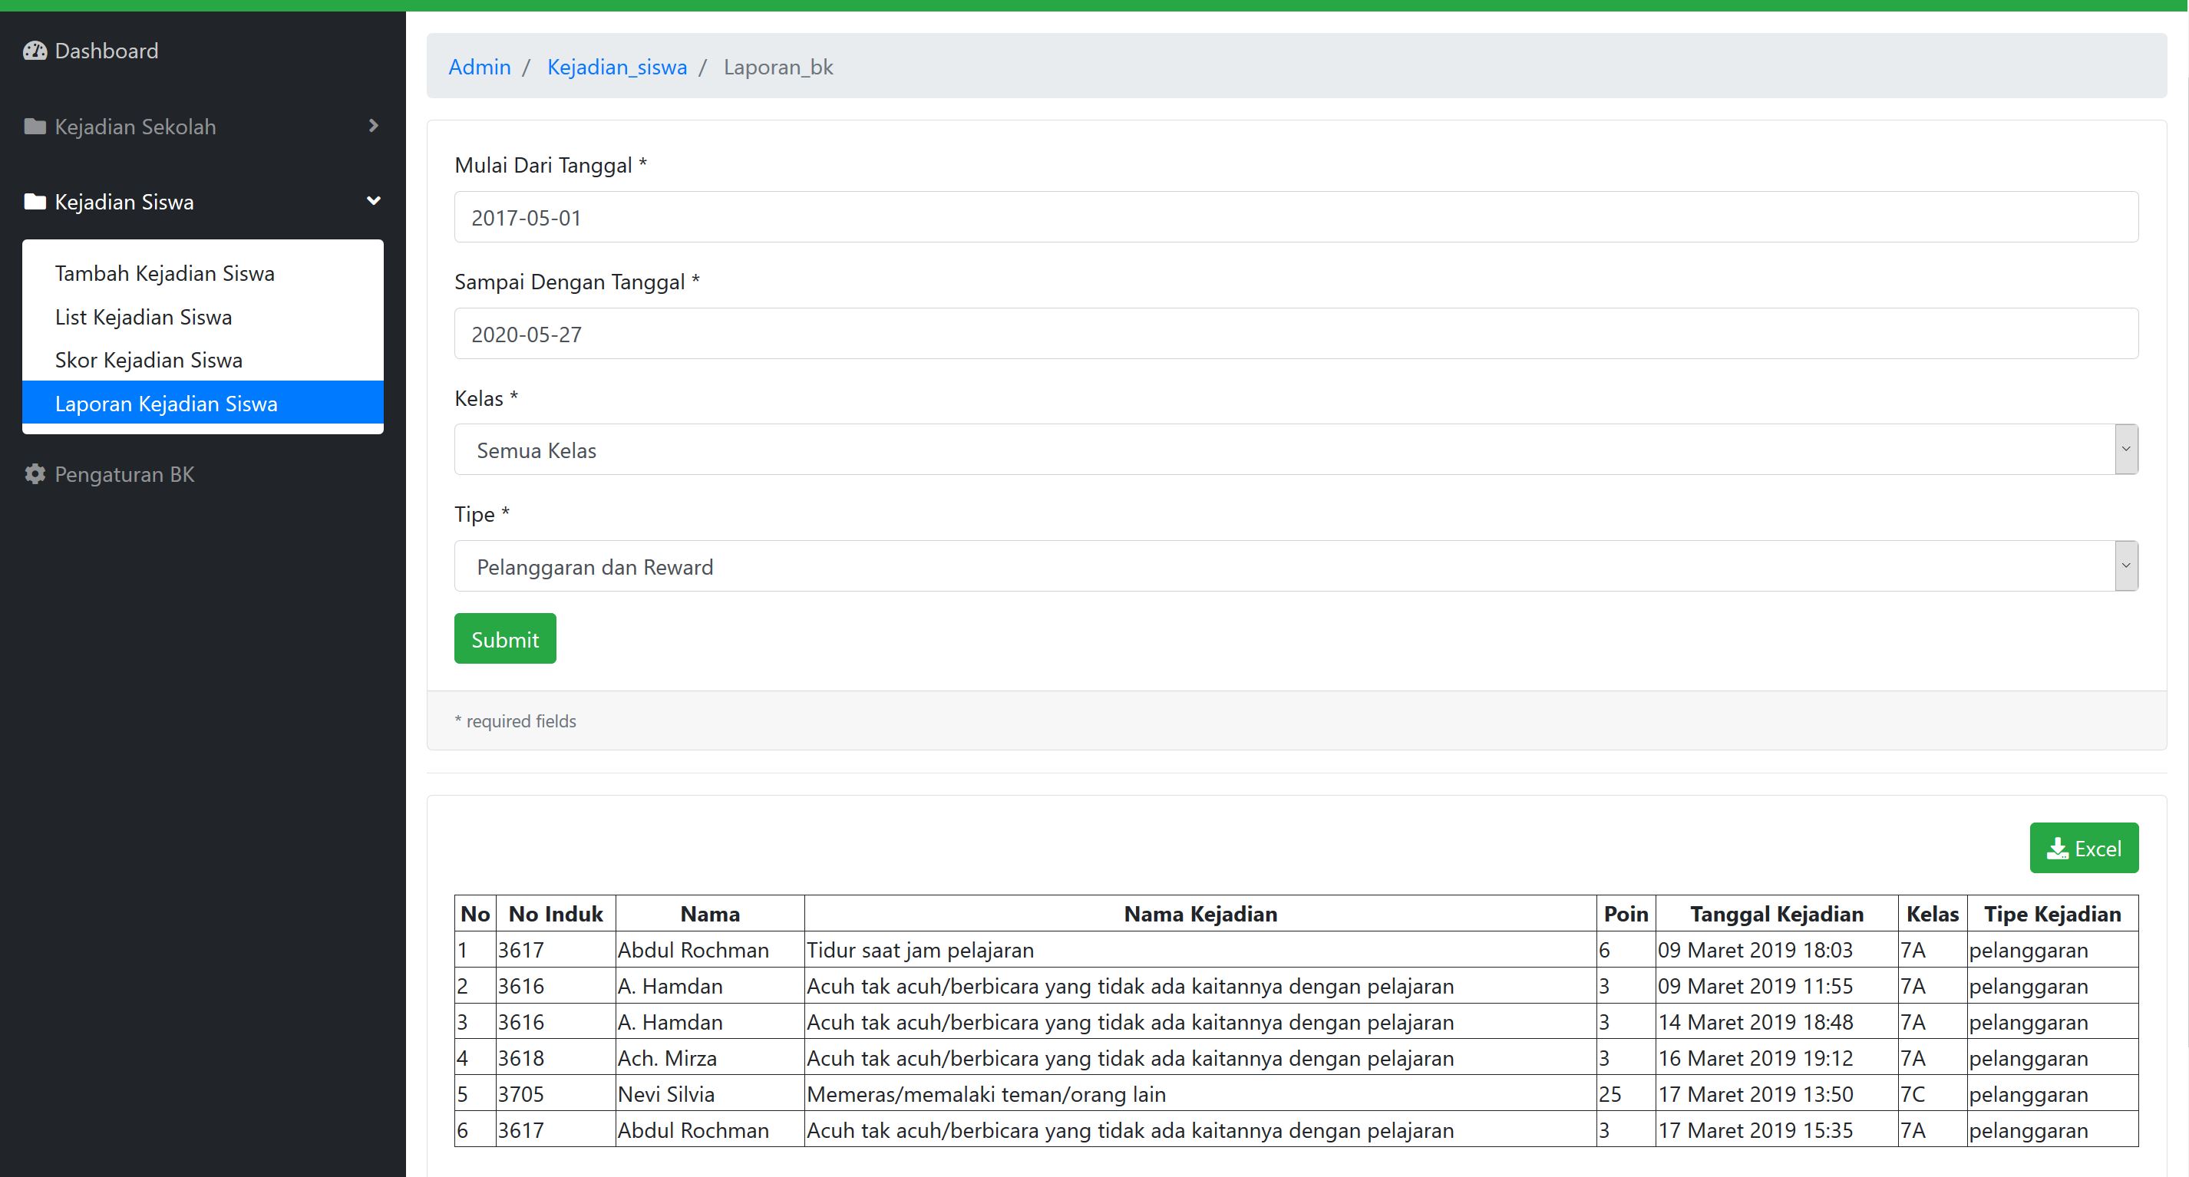Image resolution: width=2189 pixels, height=1177 pixels.
Task: Click the Poin column header
Action: click(1626, 914)
